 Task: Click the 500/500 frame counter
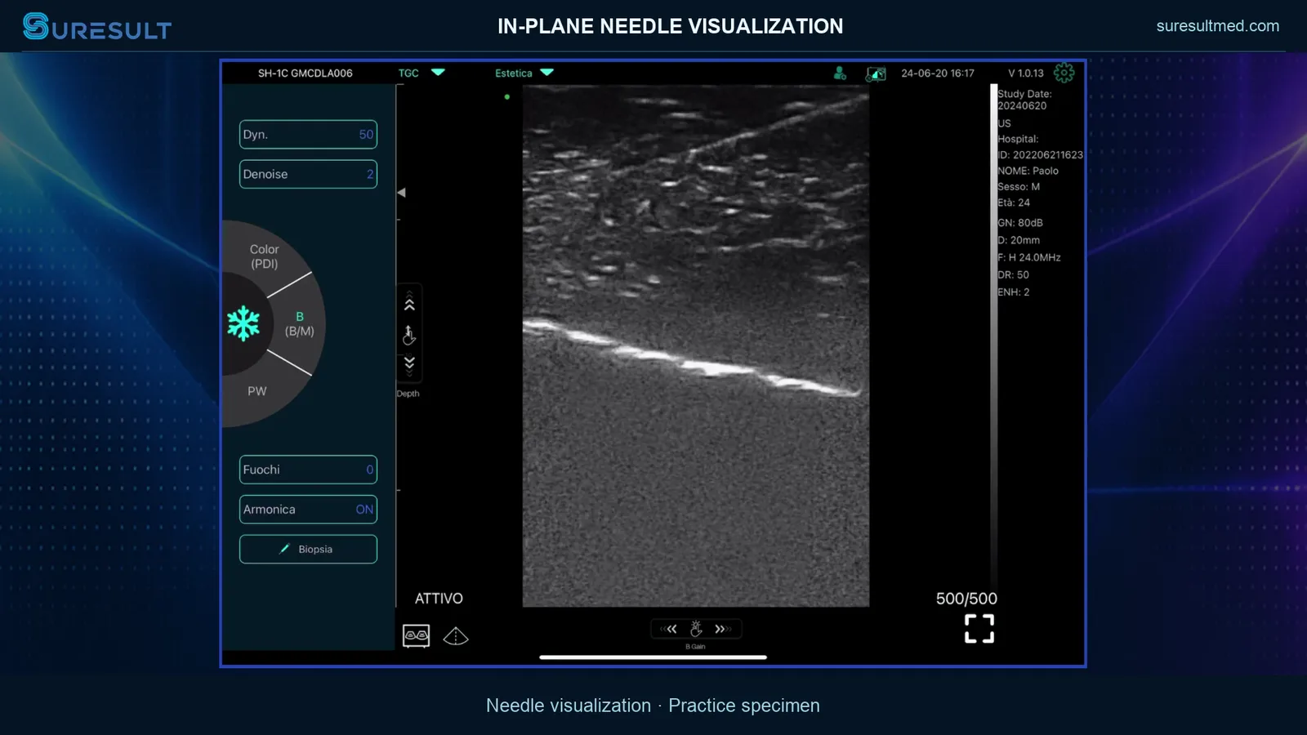[x=966, y=599]
